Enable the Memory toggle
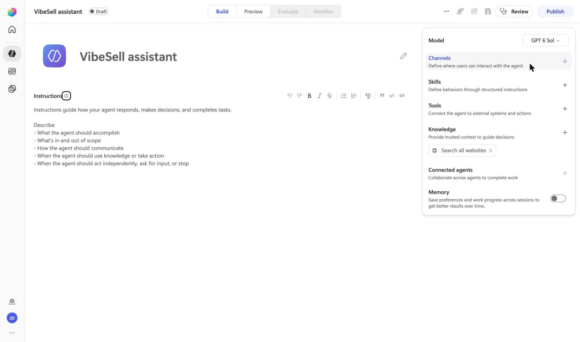The image size is (580, 342). point(558,199)
